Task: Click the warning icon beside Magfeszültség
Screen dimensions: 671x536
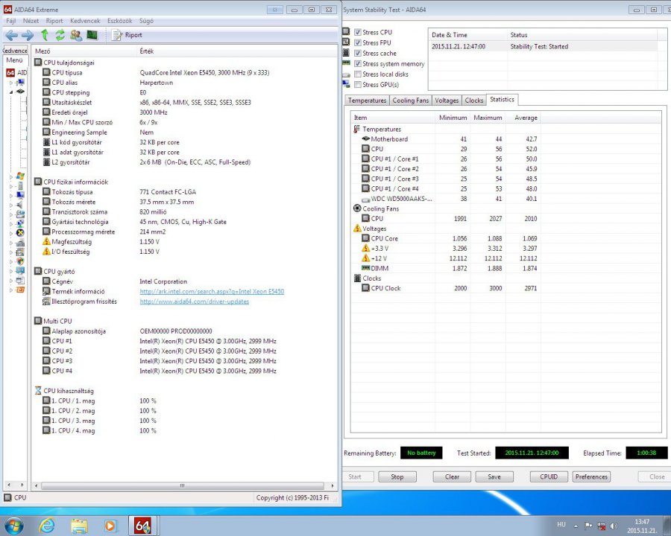Action: pos(46,241)
